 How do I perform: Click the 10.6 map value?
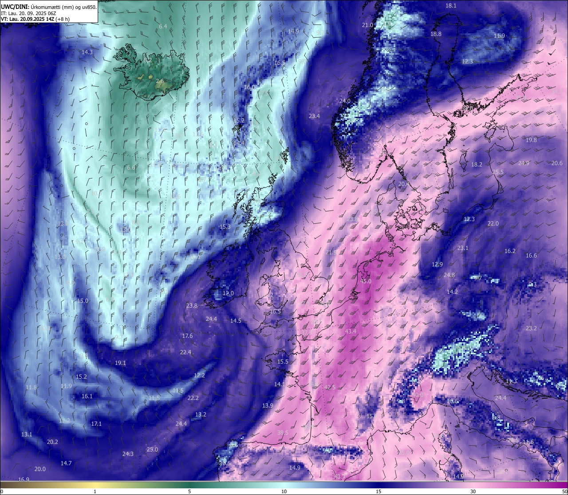point(452,401)
